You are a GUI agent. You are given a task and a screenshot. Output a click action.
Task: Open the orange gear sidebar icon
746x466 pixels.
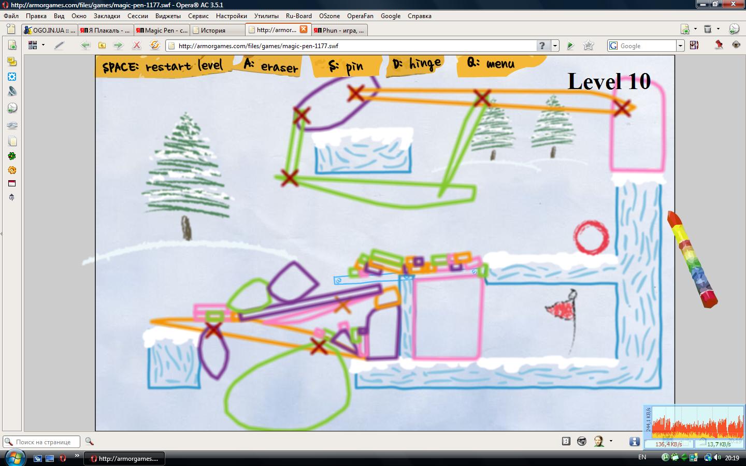pos(12,170)
